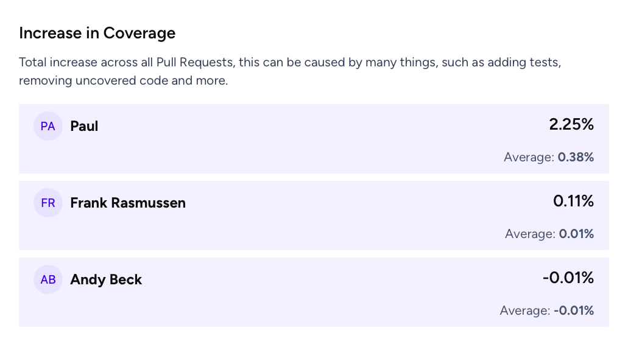Click the AB avatar icon
The width and height of the screenshot is (628, 347).
48,280
